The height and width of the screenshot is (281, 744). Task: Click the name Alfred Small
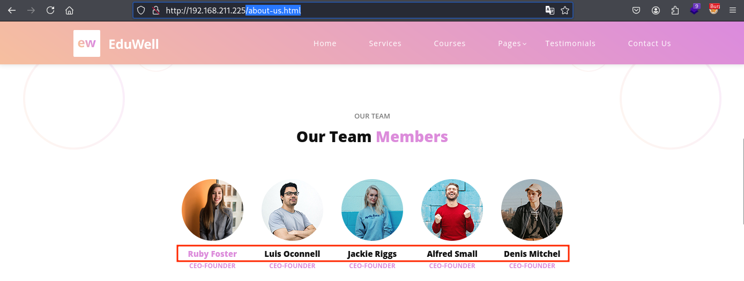pyautogui.click(x=452, y=254)
